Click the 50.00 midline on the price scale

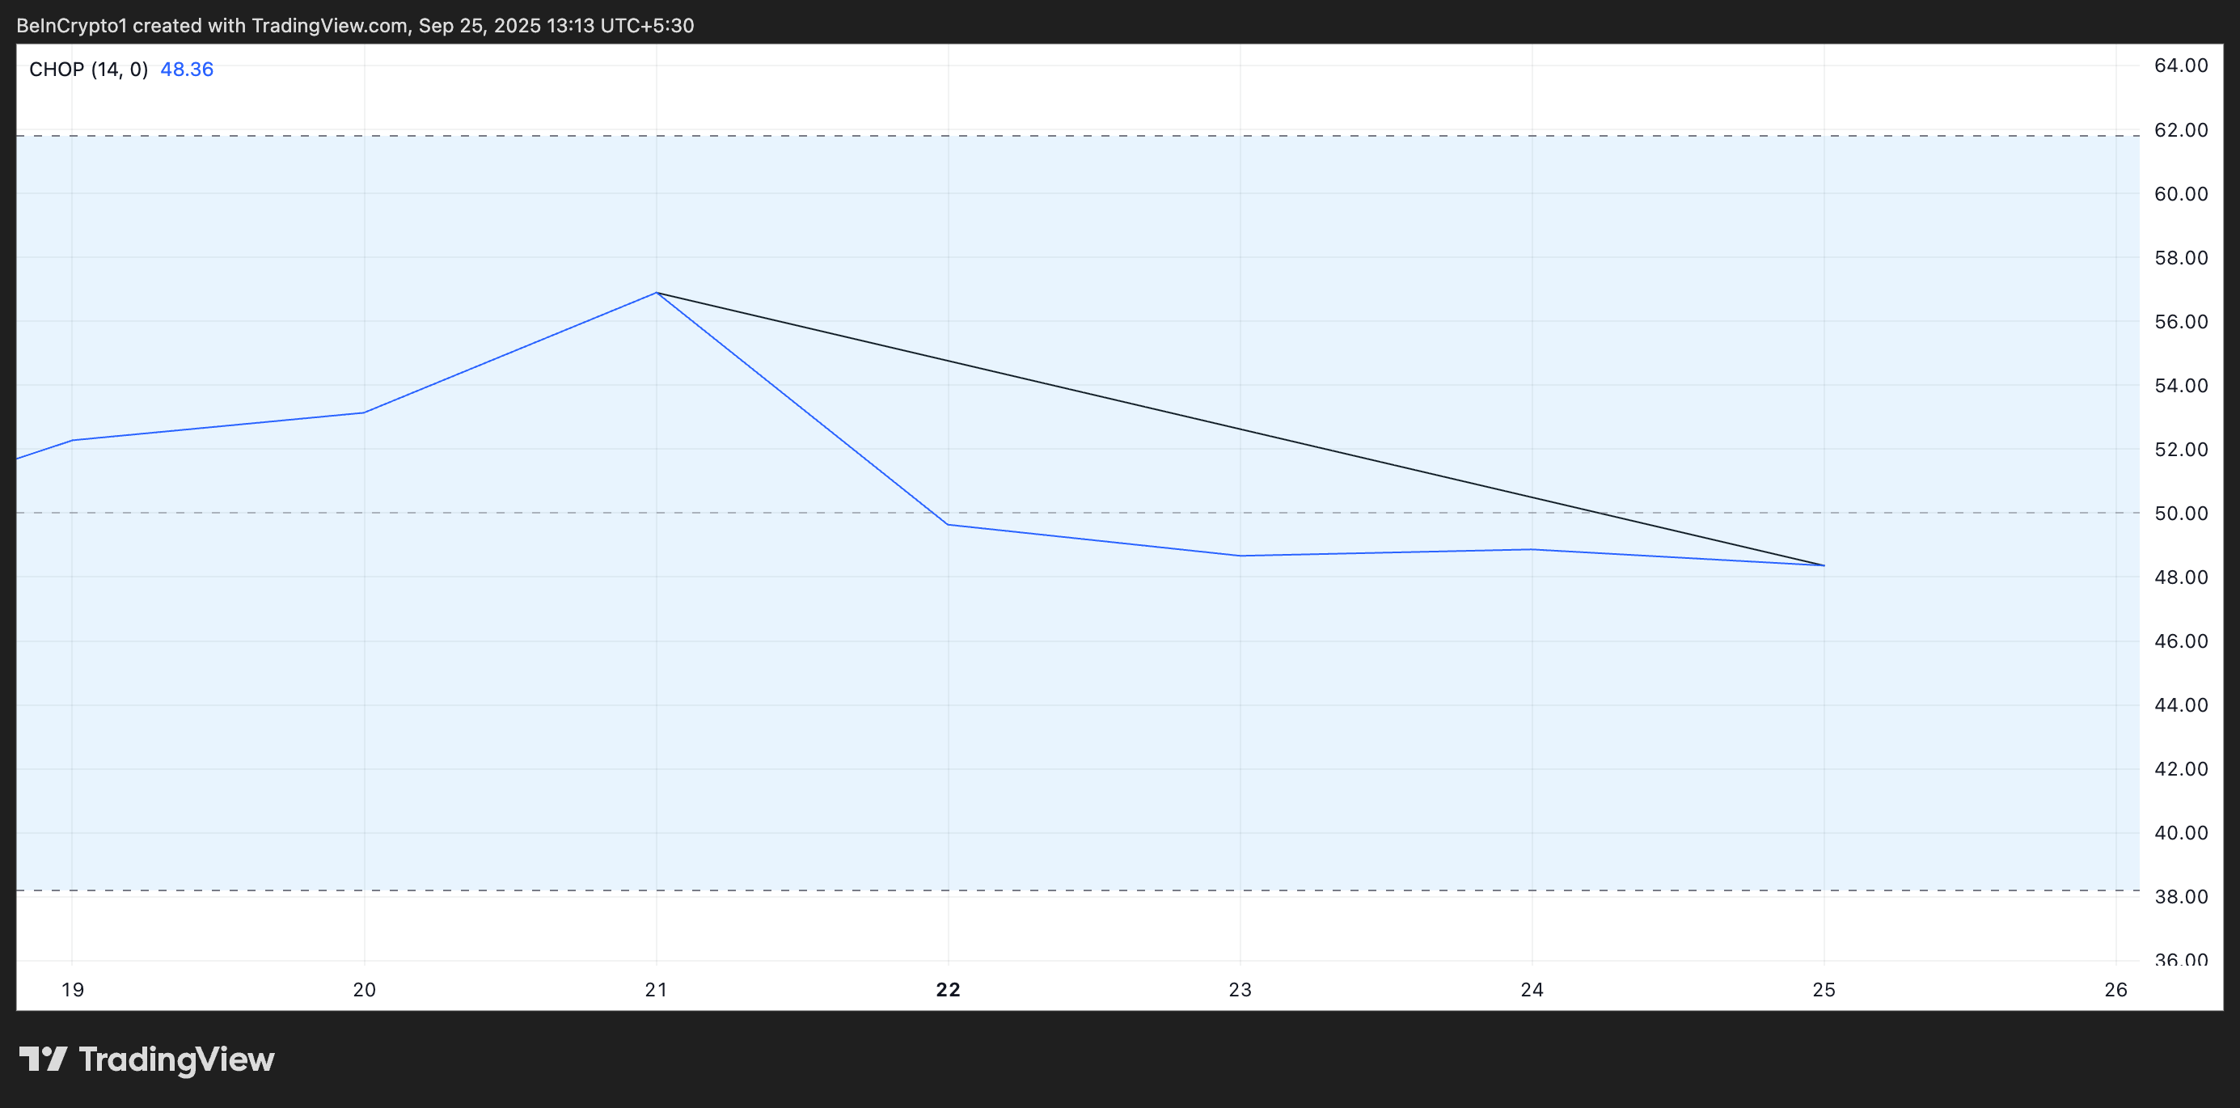pos(2182,513)
